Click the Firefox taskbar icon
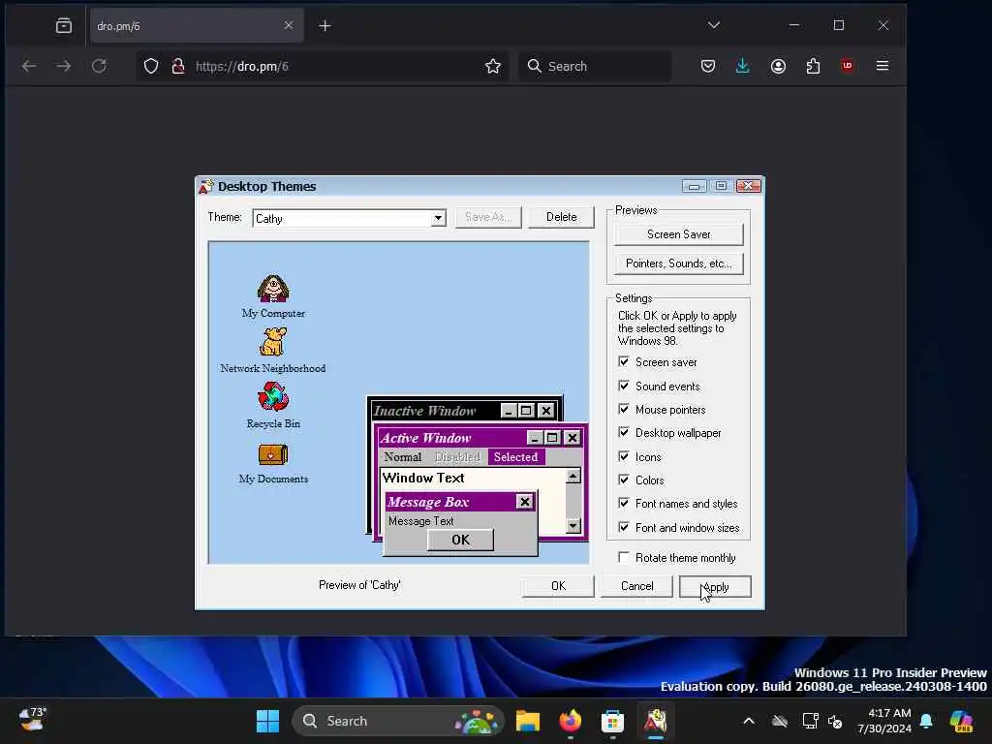This screenshot has height=744, width=992. tap(570, 721)
